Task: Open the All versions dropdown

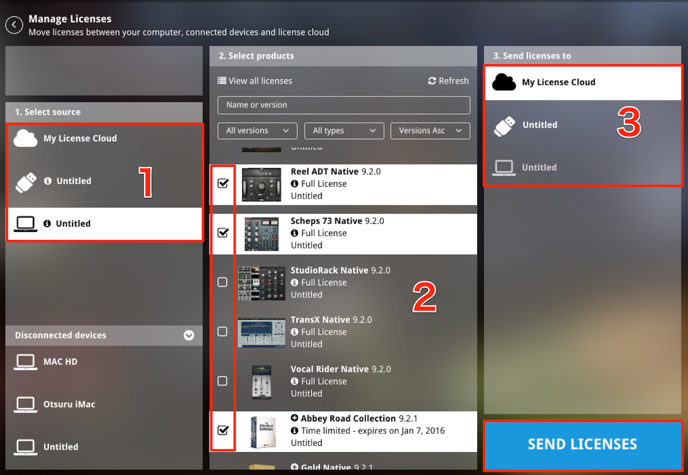Action: click(257, 130)
